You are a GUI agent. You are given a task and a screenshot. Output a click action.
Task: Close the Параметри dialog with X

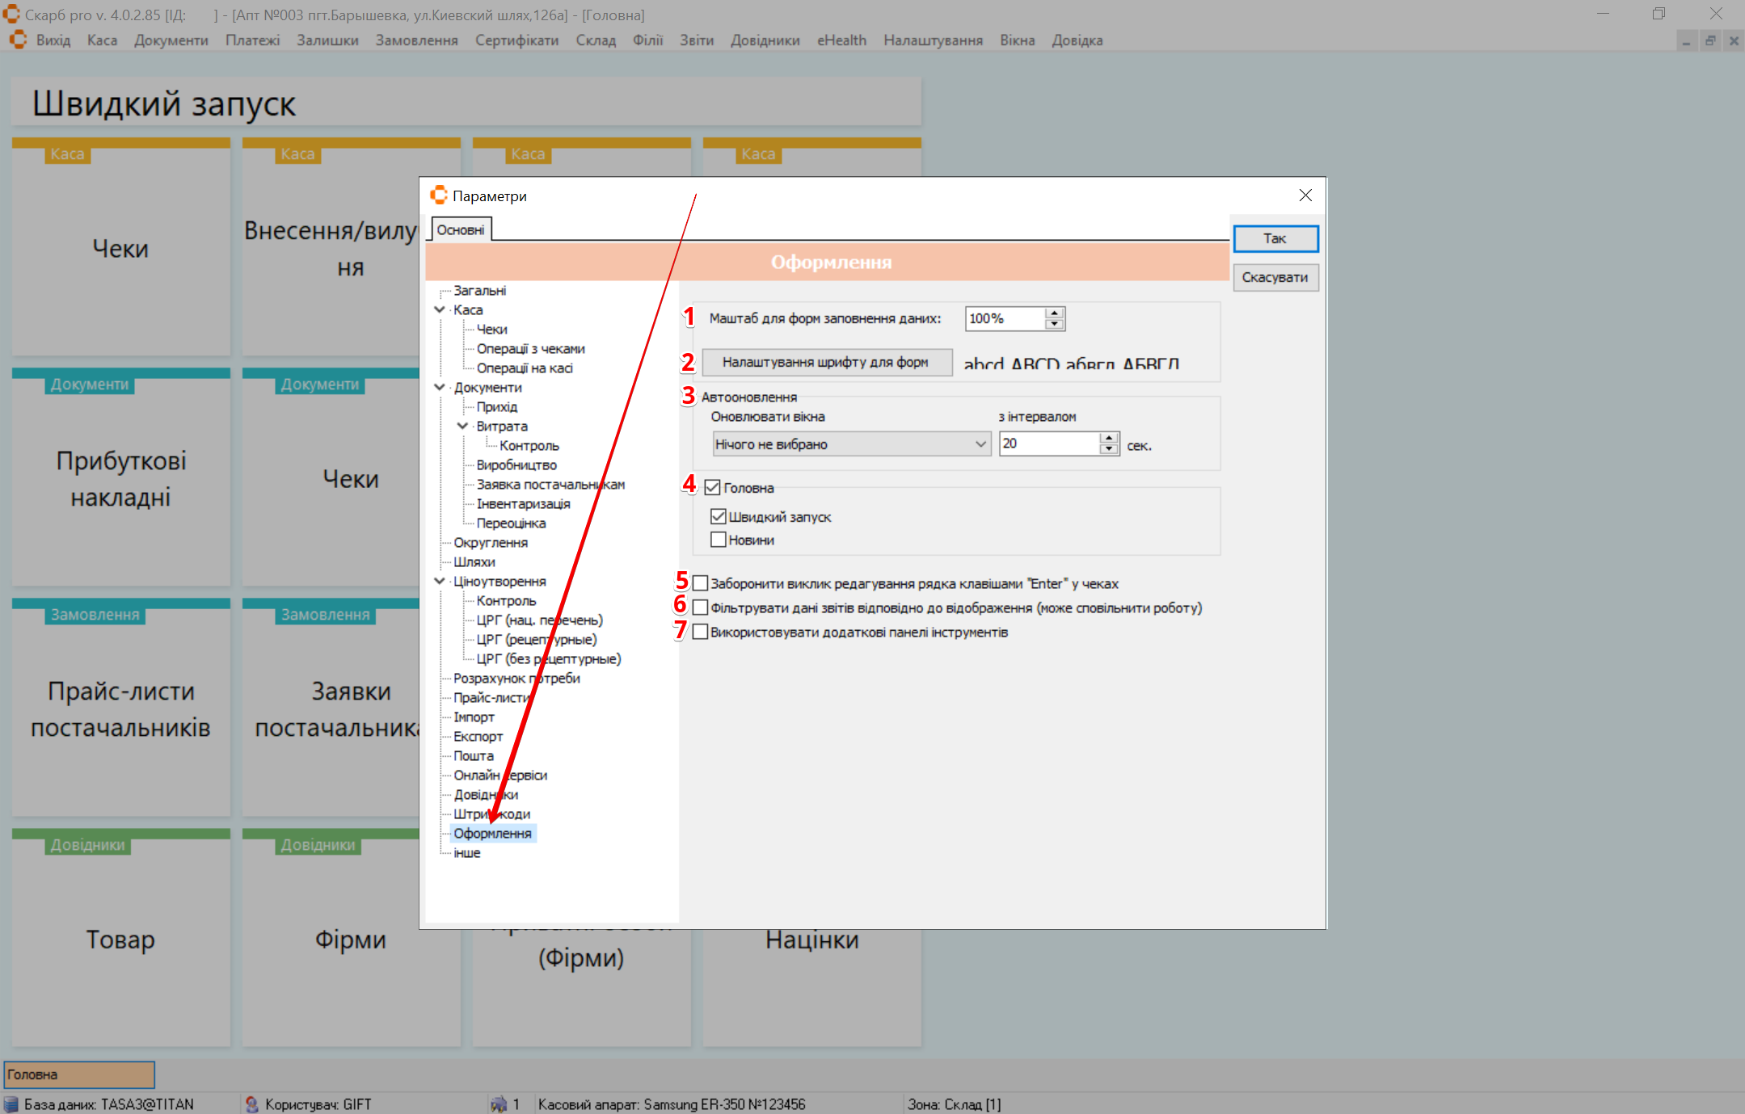coord(1305,195)
